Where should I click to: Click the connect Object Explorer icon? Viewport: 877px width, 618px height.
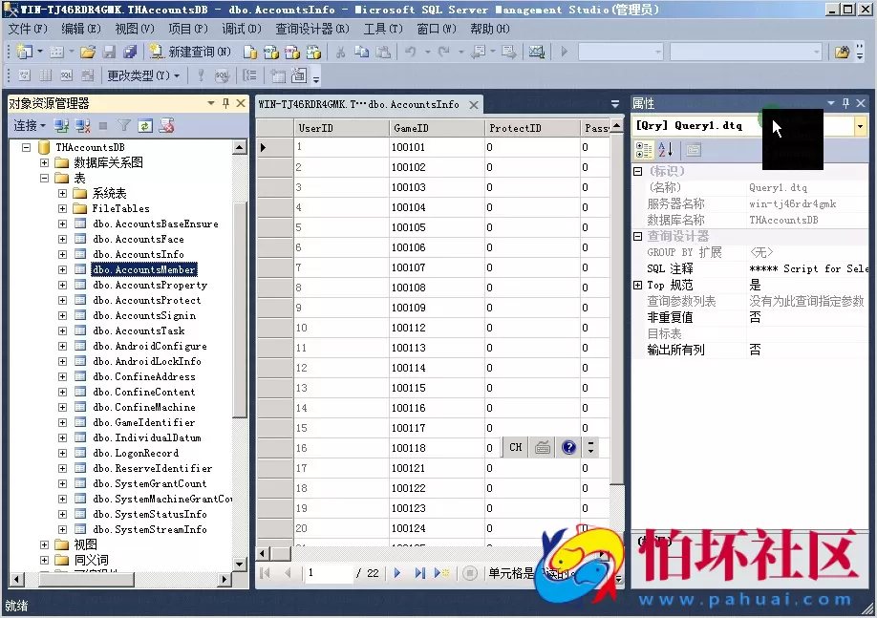[61, 125]
